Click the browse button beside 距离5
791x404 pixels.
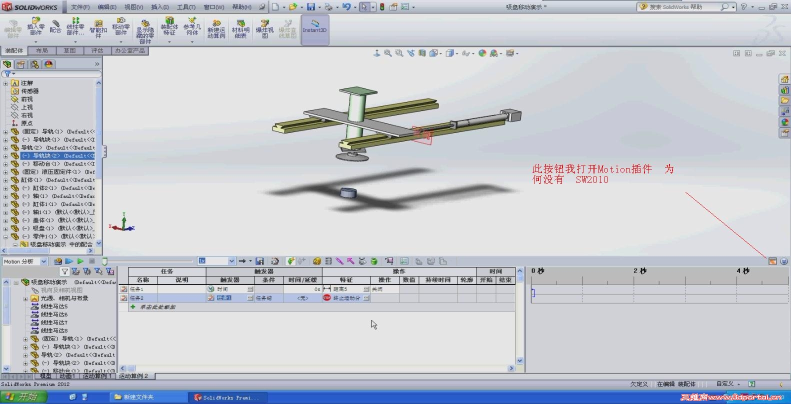pyautogui.click(x=366, y=289)
